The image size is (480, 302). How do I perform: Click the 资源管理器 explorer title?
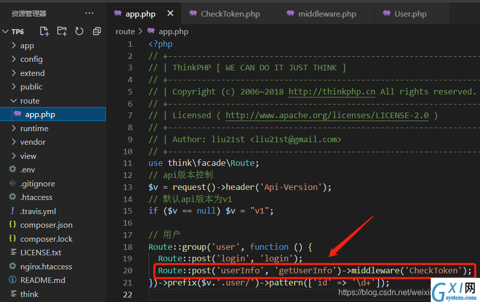pyautogui.click(x=29, y=14)
